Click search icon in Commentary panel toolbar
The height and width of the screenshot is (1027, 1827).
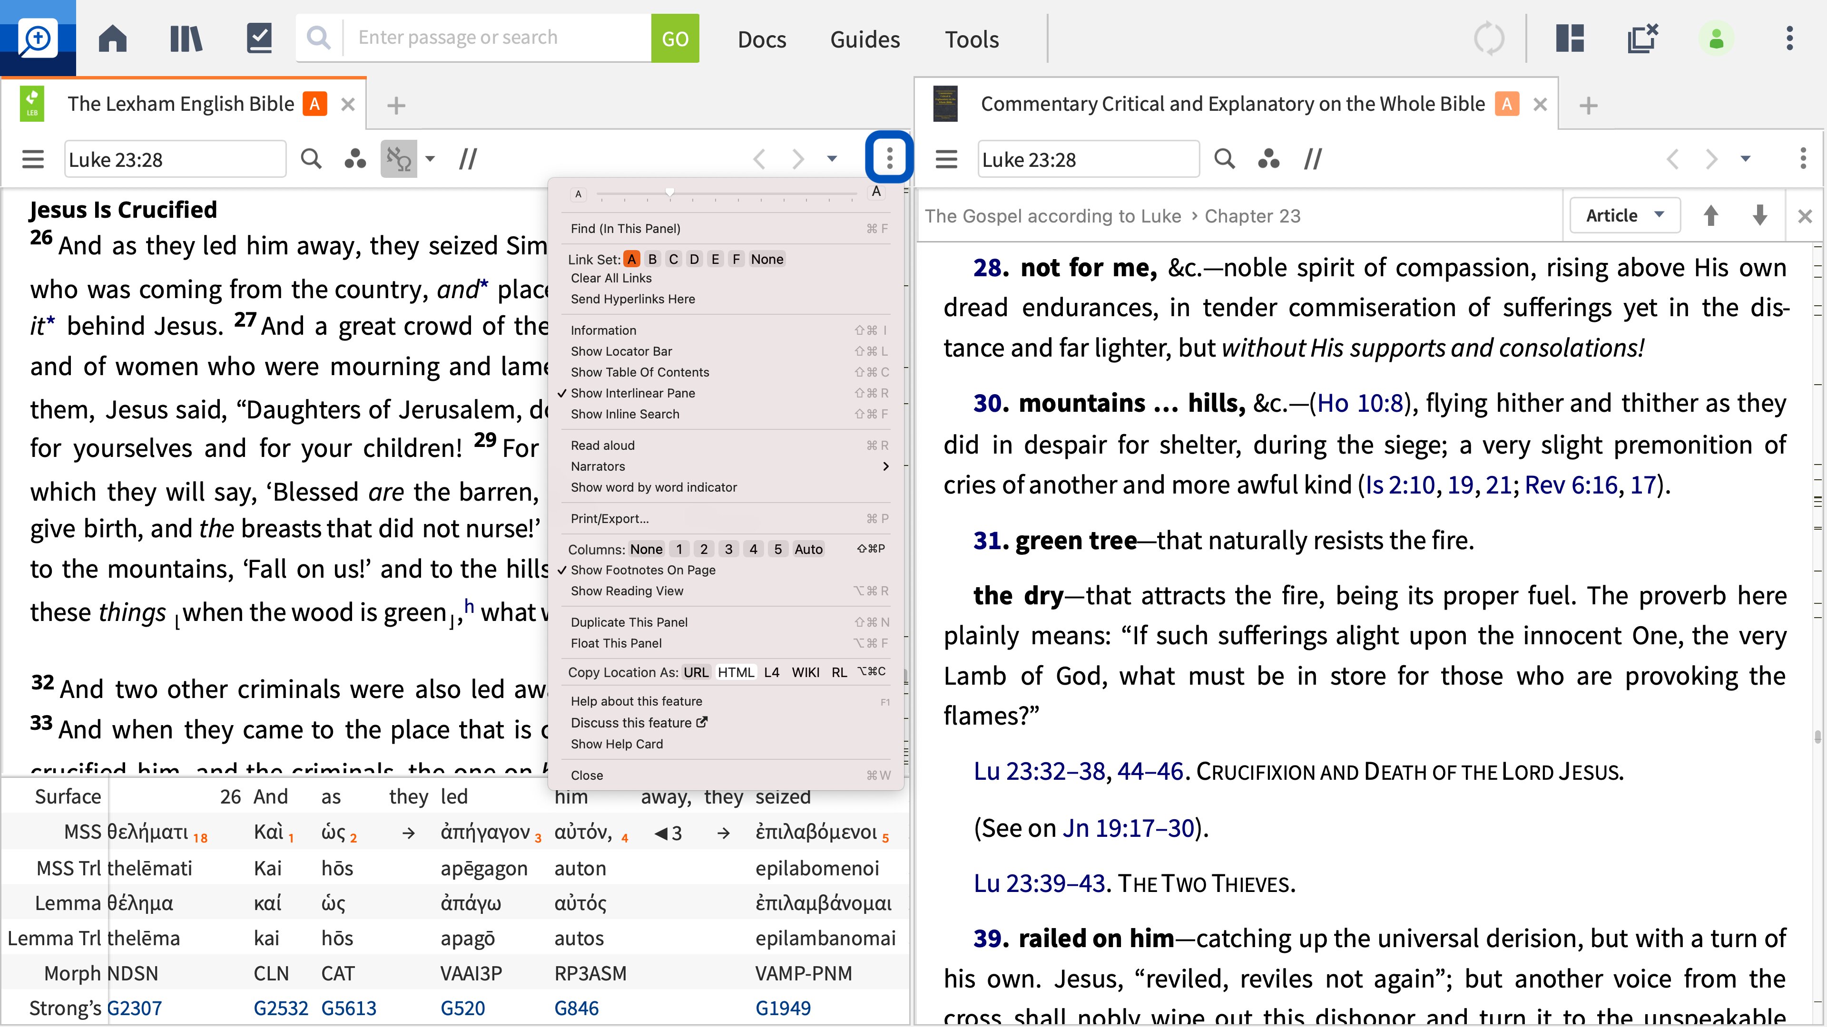(x=1225, y=159)
